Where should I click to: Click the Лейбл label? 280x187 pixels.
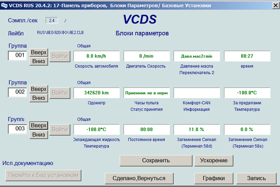(x=16, y=34)
